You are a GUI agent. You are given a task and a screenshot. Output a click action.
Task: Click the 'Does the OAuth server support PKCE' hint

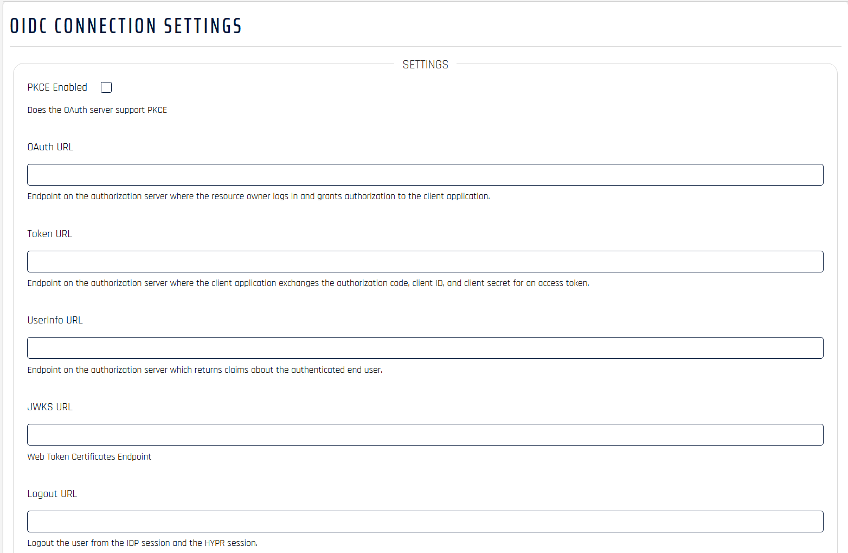tap(97, 110)
